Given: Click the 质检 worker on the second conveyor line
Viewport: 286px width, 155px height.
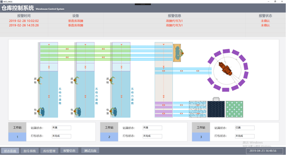Looking at the screenshot, I should (x=77, y=80).
